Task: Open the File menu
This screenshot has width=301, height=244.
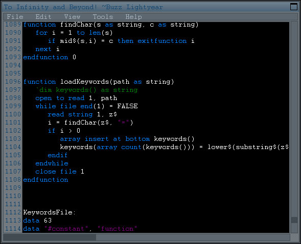Action: coord(15,17)
